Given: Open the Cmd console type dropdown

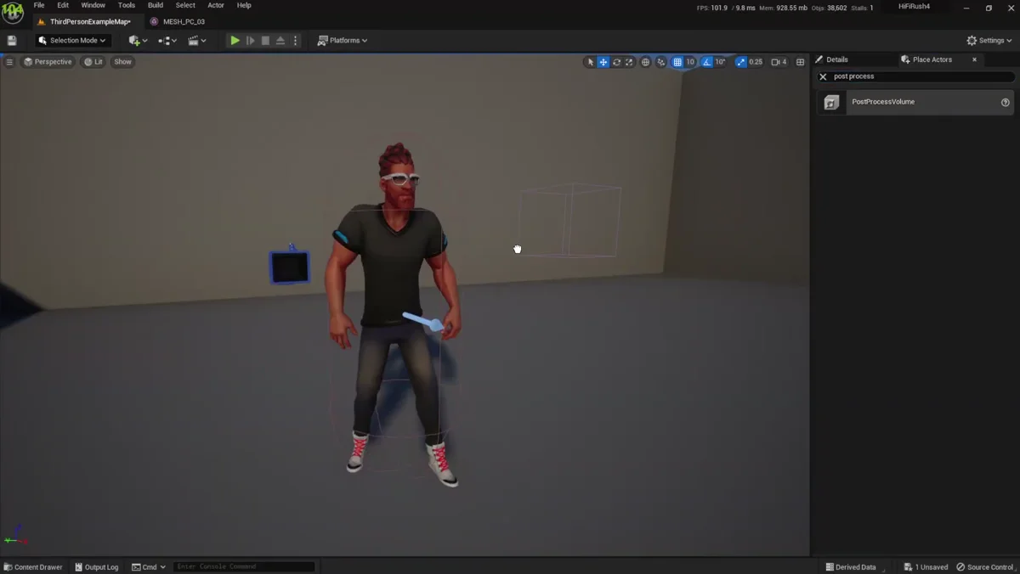Looking at the screenshot, I should (x=149, y=566).
